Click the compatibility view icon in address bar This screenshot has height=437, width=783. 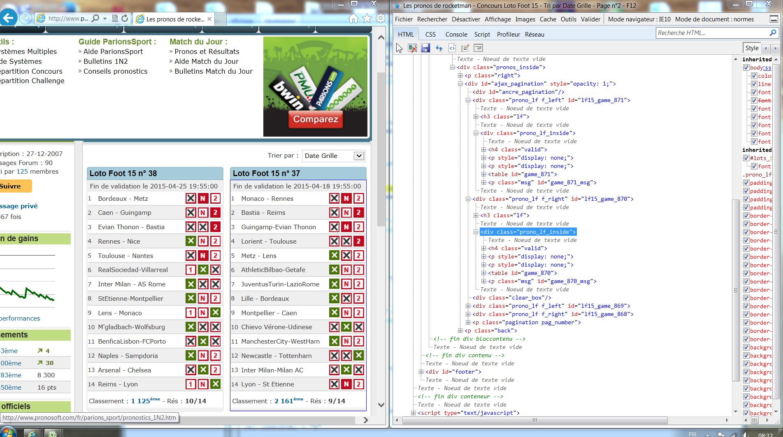pos(115,19)
